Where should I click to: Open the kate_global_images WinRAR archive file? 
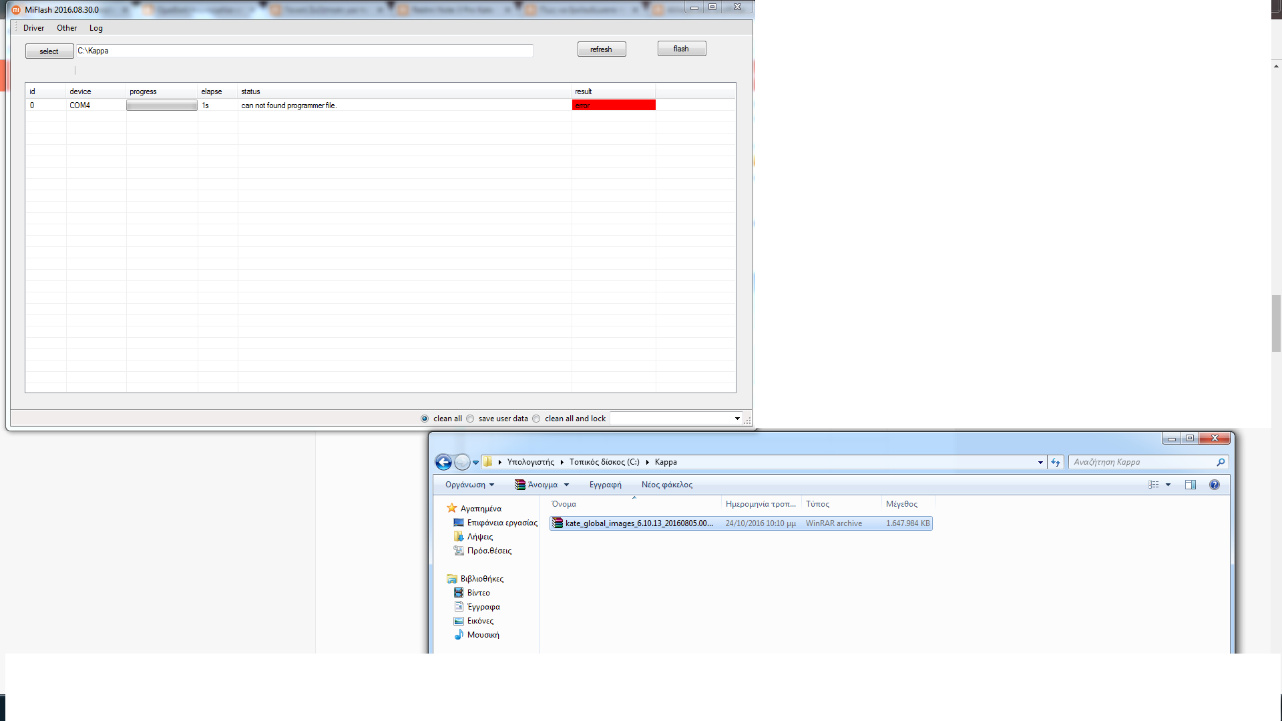[638, 523]
